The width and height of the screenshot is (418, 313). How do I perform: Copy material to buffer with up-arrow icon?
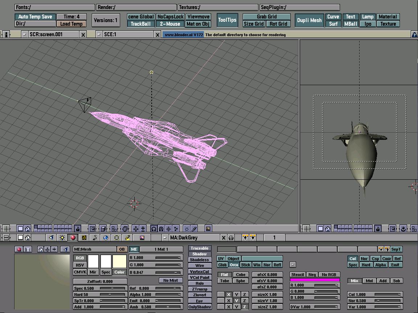click(245, 237)
